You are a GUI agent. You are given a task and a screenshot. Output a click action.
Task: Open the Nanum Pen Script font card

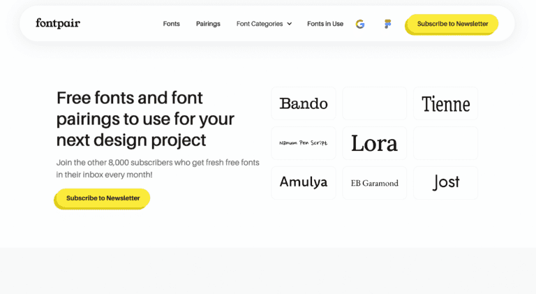(304, 143)
